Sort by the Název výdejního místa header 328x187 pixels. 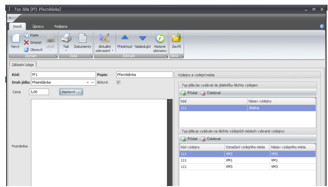click(293, 147)
